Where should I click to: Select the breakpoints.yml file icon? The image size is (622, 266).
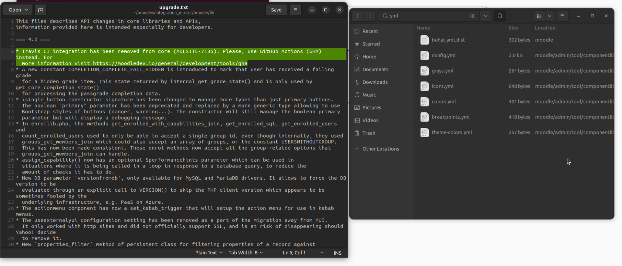click(x=425, y=117)
